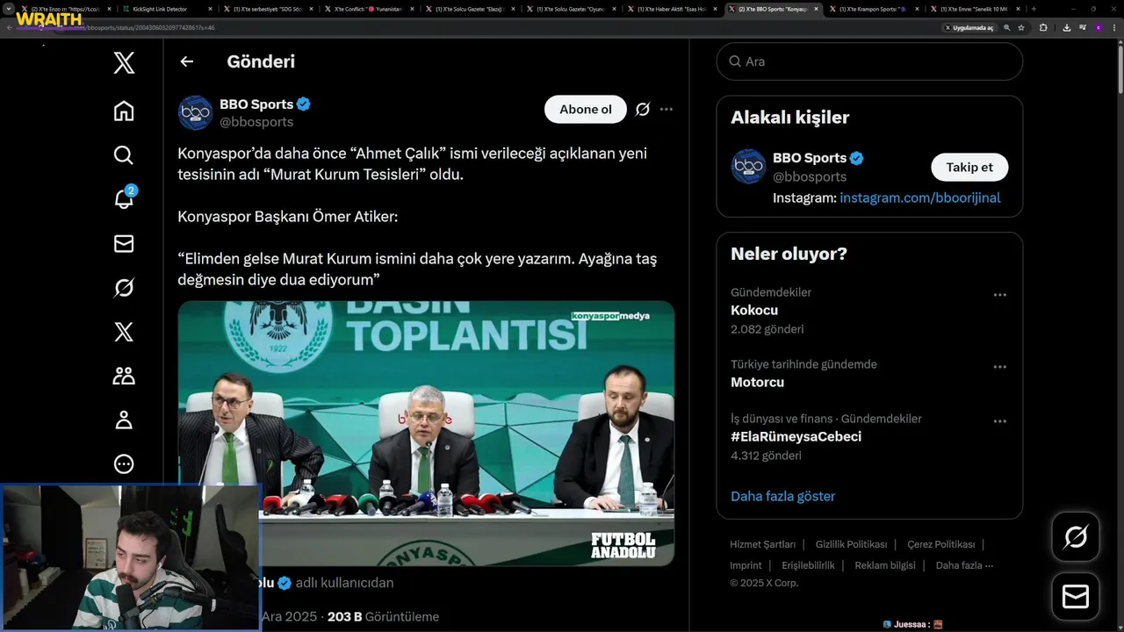Focus the 'Ara' search field
This screenshot has width=1124, height=632.
point(869,61)
